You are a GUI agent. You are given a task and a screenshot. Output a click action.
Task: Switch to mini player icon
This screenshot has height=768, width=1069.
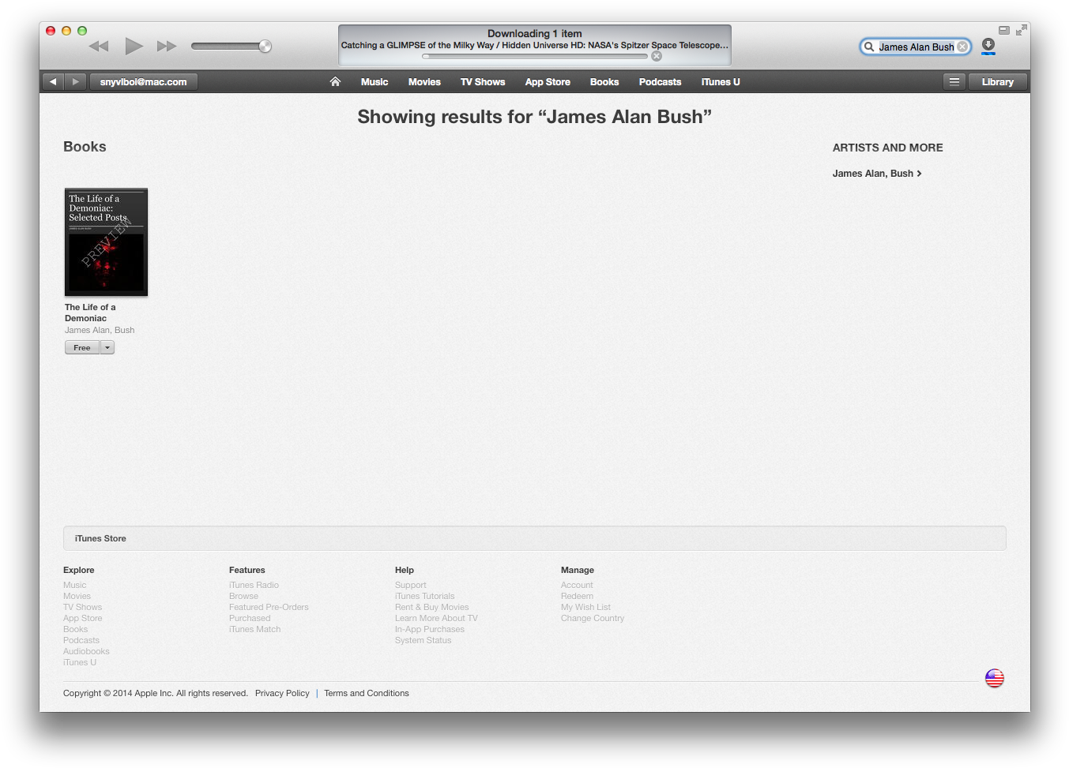(x=1004, y=30)
